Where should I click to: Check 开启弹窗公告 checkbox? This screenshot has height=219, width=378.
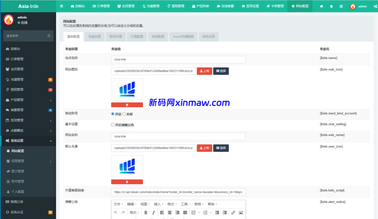[x=113, y=125]
